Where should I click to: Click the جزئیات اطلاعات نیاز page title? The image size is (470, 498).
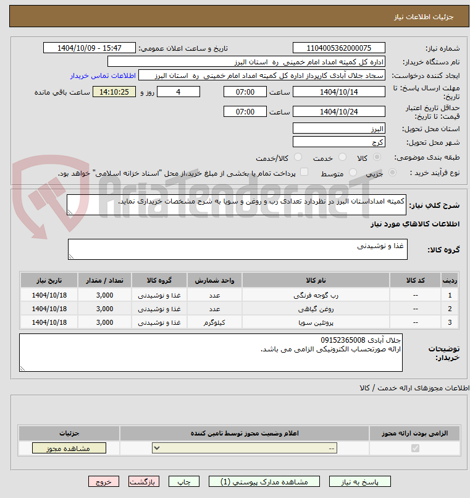tap(424, 17)
